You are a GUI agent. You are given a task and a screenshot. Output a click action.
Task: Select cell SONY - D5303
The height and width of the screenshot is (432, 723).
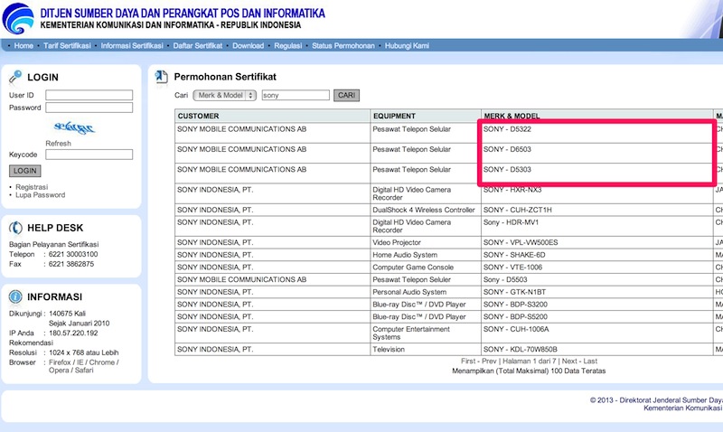coord(596,174)
